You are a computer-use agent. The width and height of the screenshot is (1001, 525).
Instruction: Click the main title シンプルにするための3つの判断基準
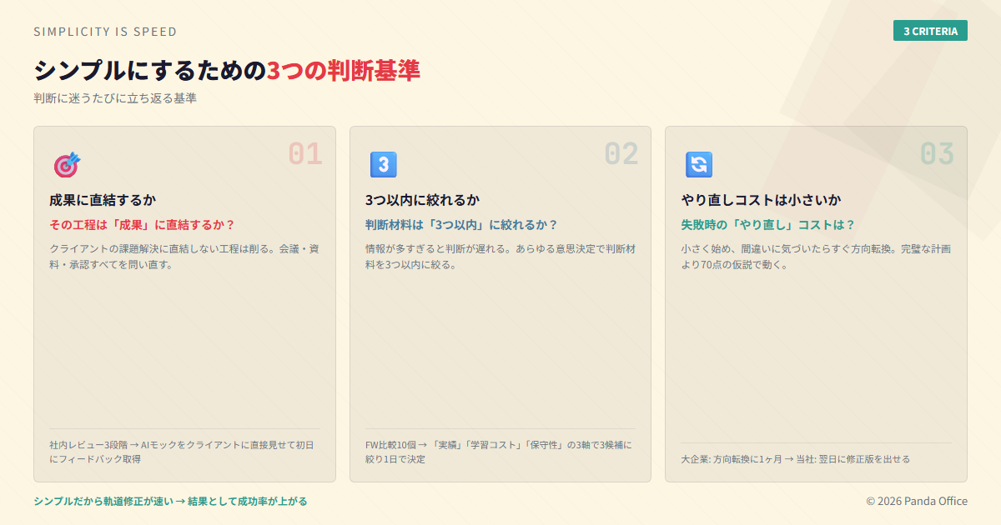[x=227, y=71]
